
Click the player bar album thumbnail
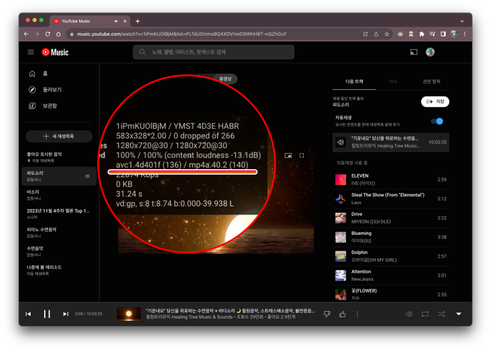coord(128,314)
